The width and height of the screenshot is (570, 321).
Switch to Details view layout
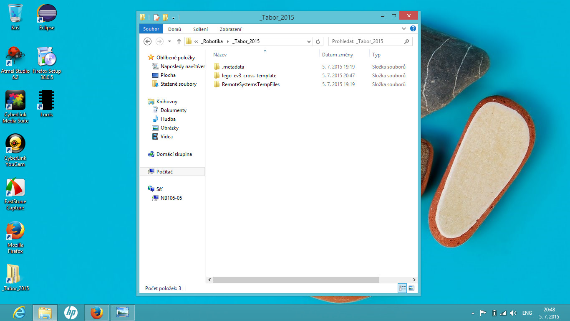click(x=402, y=288)
